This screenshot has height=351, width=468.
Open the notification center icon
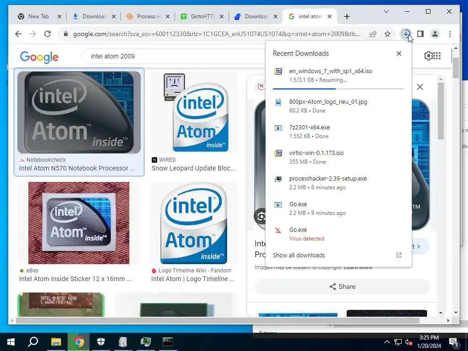[x=454, y=343]
